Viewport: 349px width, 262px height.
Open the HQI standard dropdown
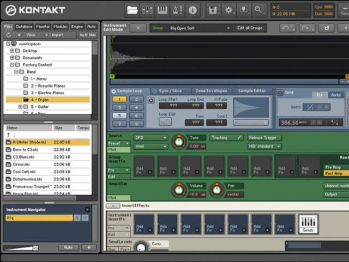[x=264, y=147]
